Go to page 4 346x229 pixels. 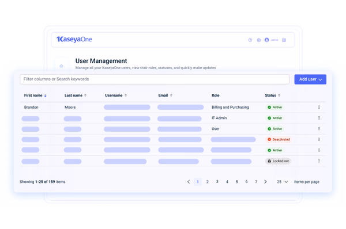[x=227, y=182]
